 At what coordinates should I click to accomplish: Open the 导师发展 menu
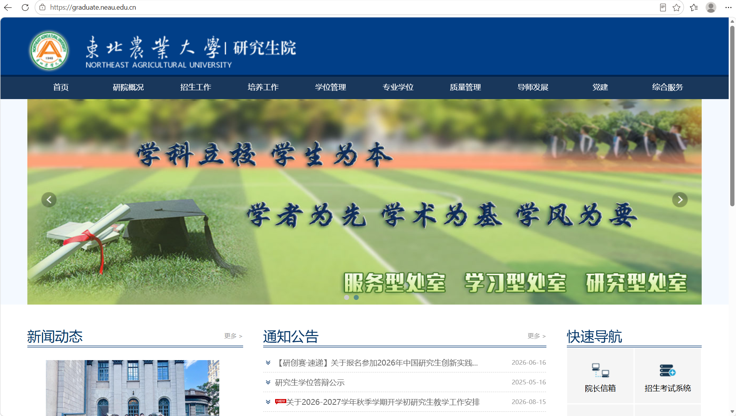[533, 87]
